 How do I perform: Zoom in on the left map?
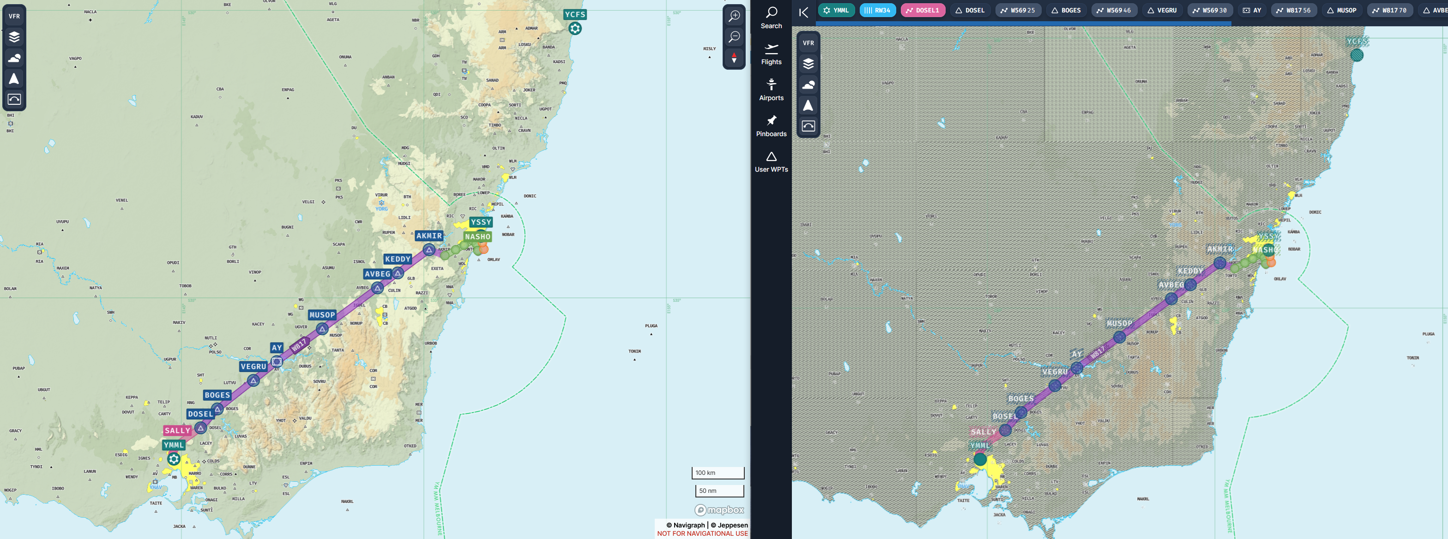[734, 16]
